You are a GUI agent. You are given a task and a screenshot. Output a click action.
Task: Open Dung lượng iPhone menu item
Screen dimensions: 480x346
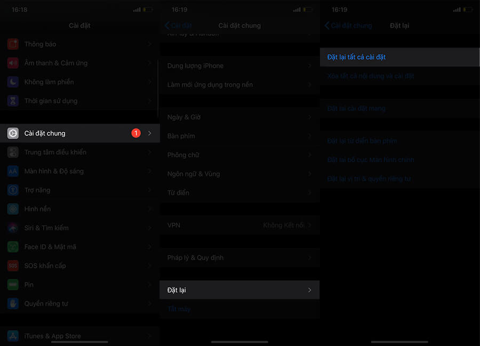click(195, 66)
